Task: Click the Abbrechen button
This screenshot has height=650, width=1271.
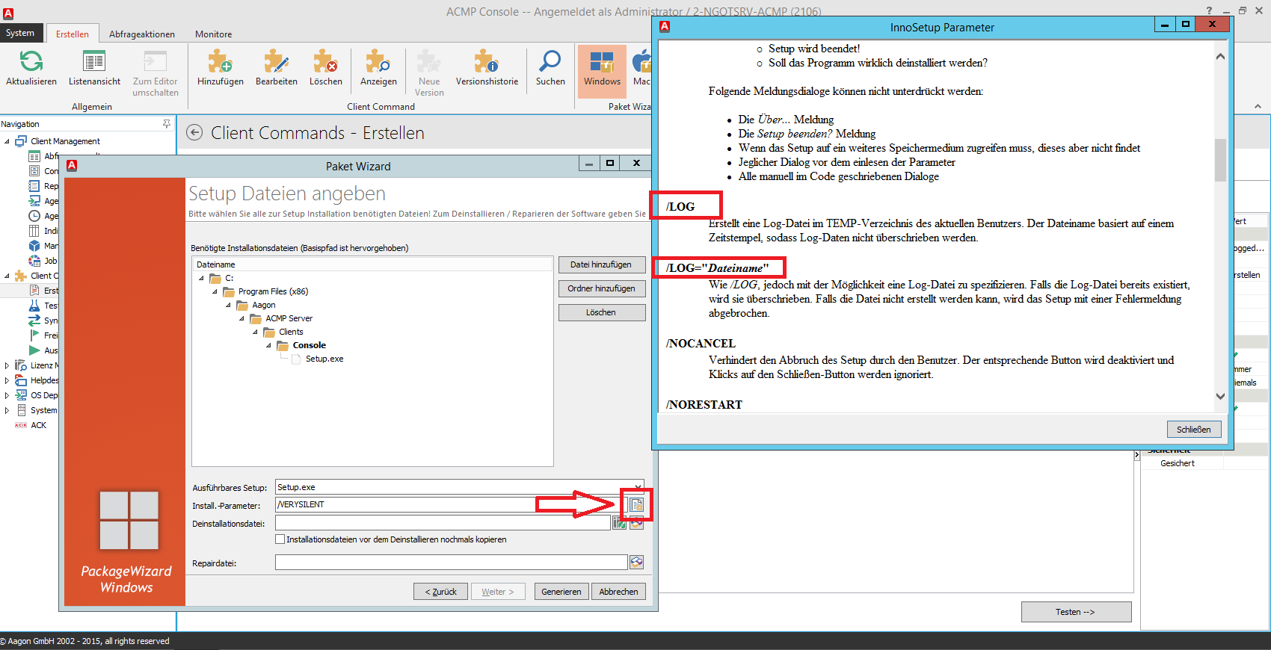Action: [x=619, y=592]
